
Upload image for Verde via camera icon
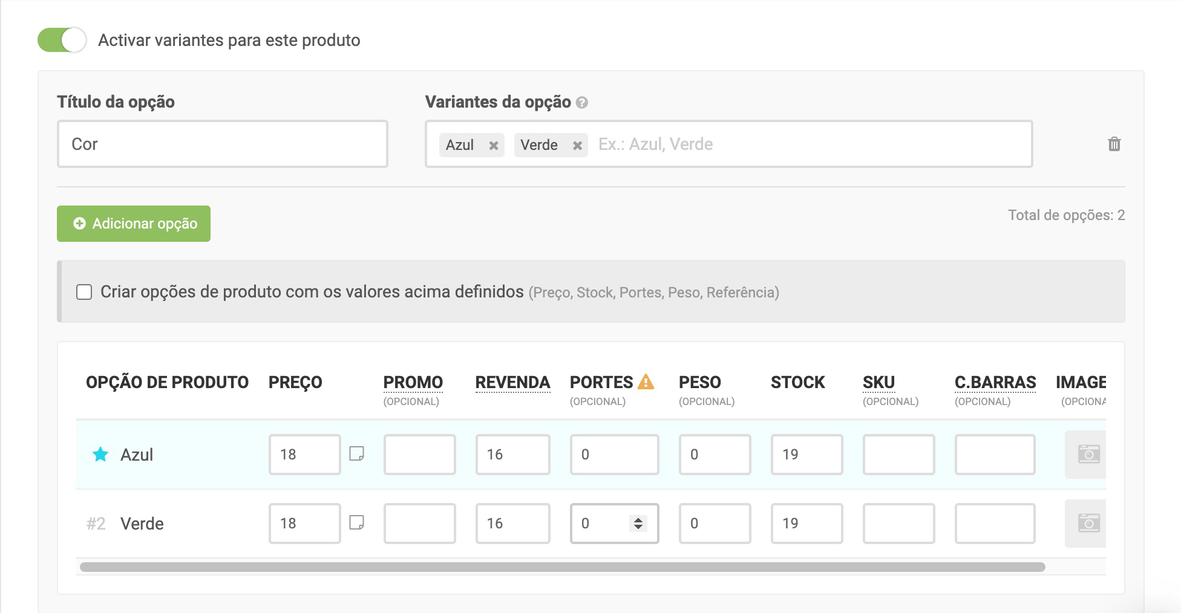1088,524
